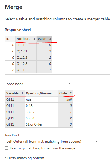The width and height of the screenshot is (110, 164).
Task: Click Code cell in 18-35 row
Action: (66, 112)
